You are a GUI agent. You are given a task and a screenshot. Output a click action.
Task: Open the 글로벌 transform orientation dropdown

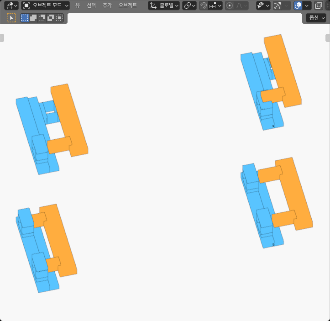[x=164, y=5]
